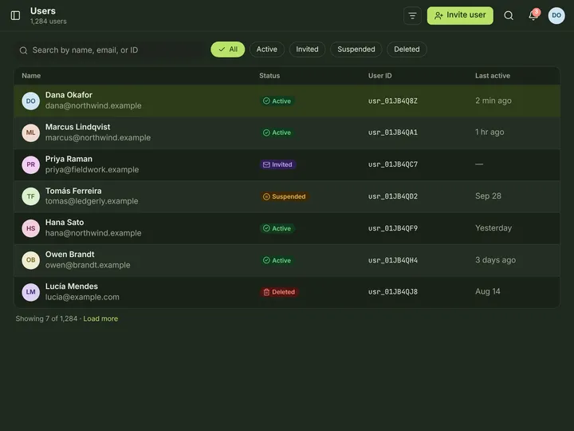Viewport: 574px width, 431px height.
Task: Click Lucía Mendes' LM avatar
Action: tap(31, 292)
